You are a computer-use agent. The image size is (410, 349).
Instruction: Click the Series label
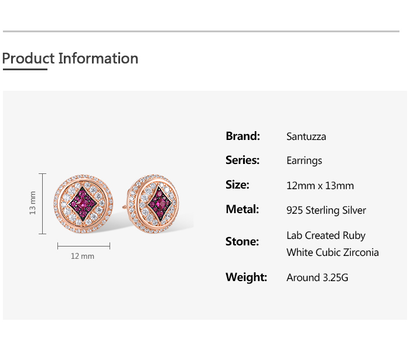pyautogui.click(x=242, y=160)
